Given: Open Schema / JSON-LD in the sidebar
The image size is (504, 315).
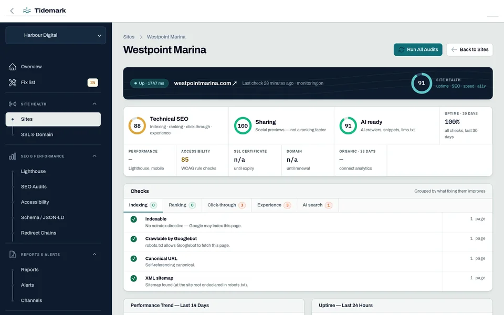Looking at the screenshot, I should pyautogui.click(x=43, y=217).
